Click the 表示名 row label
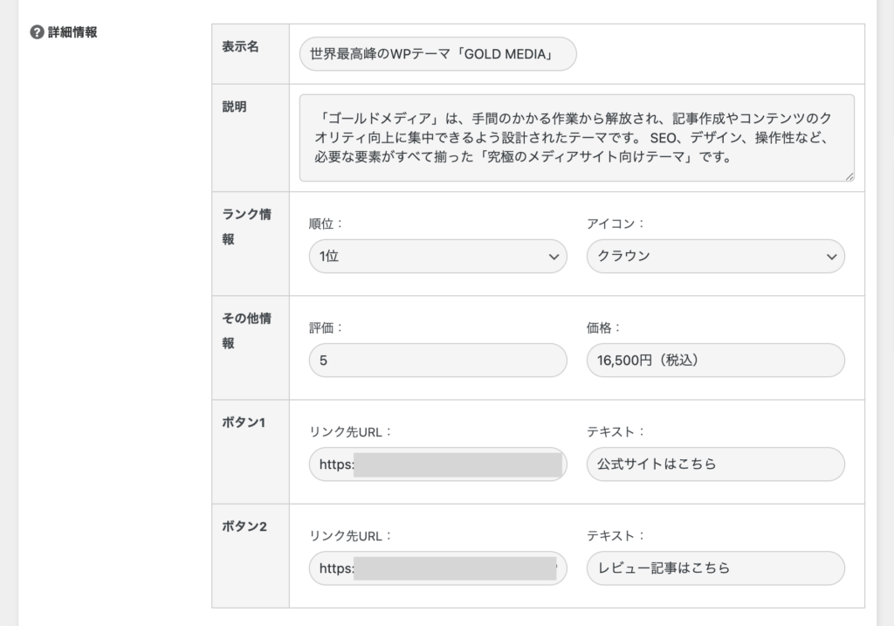The width and height of the screenshot is (894, 626). 240,47
